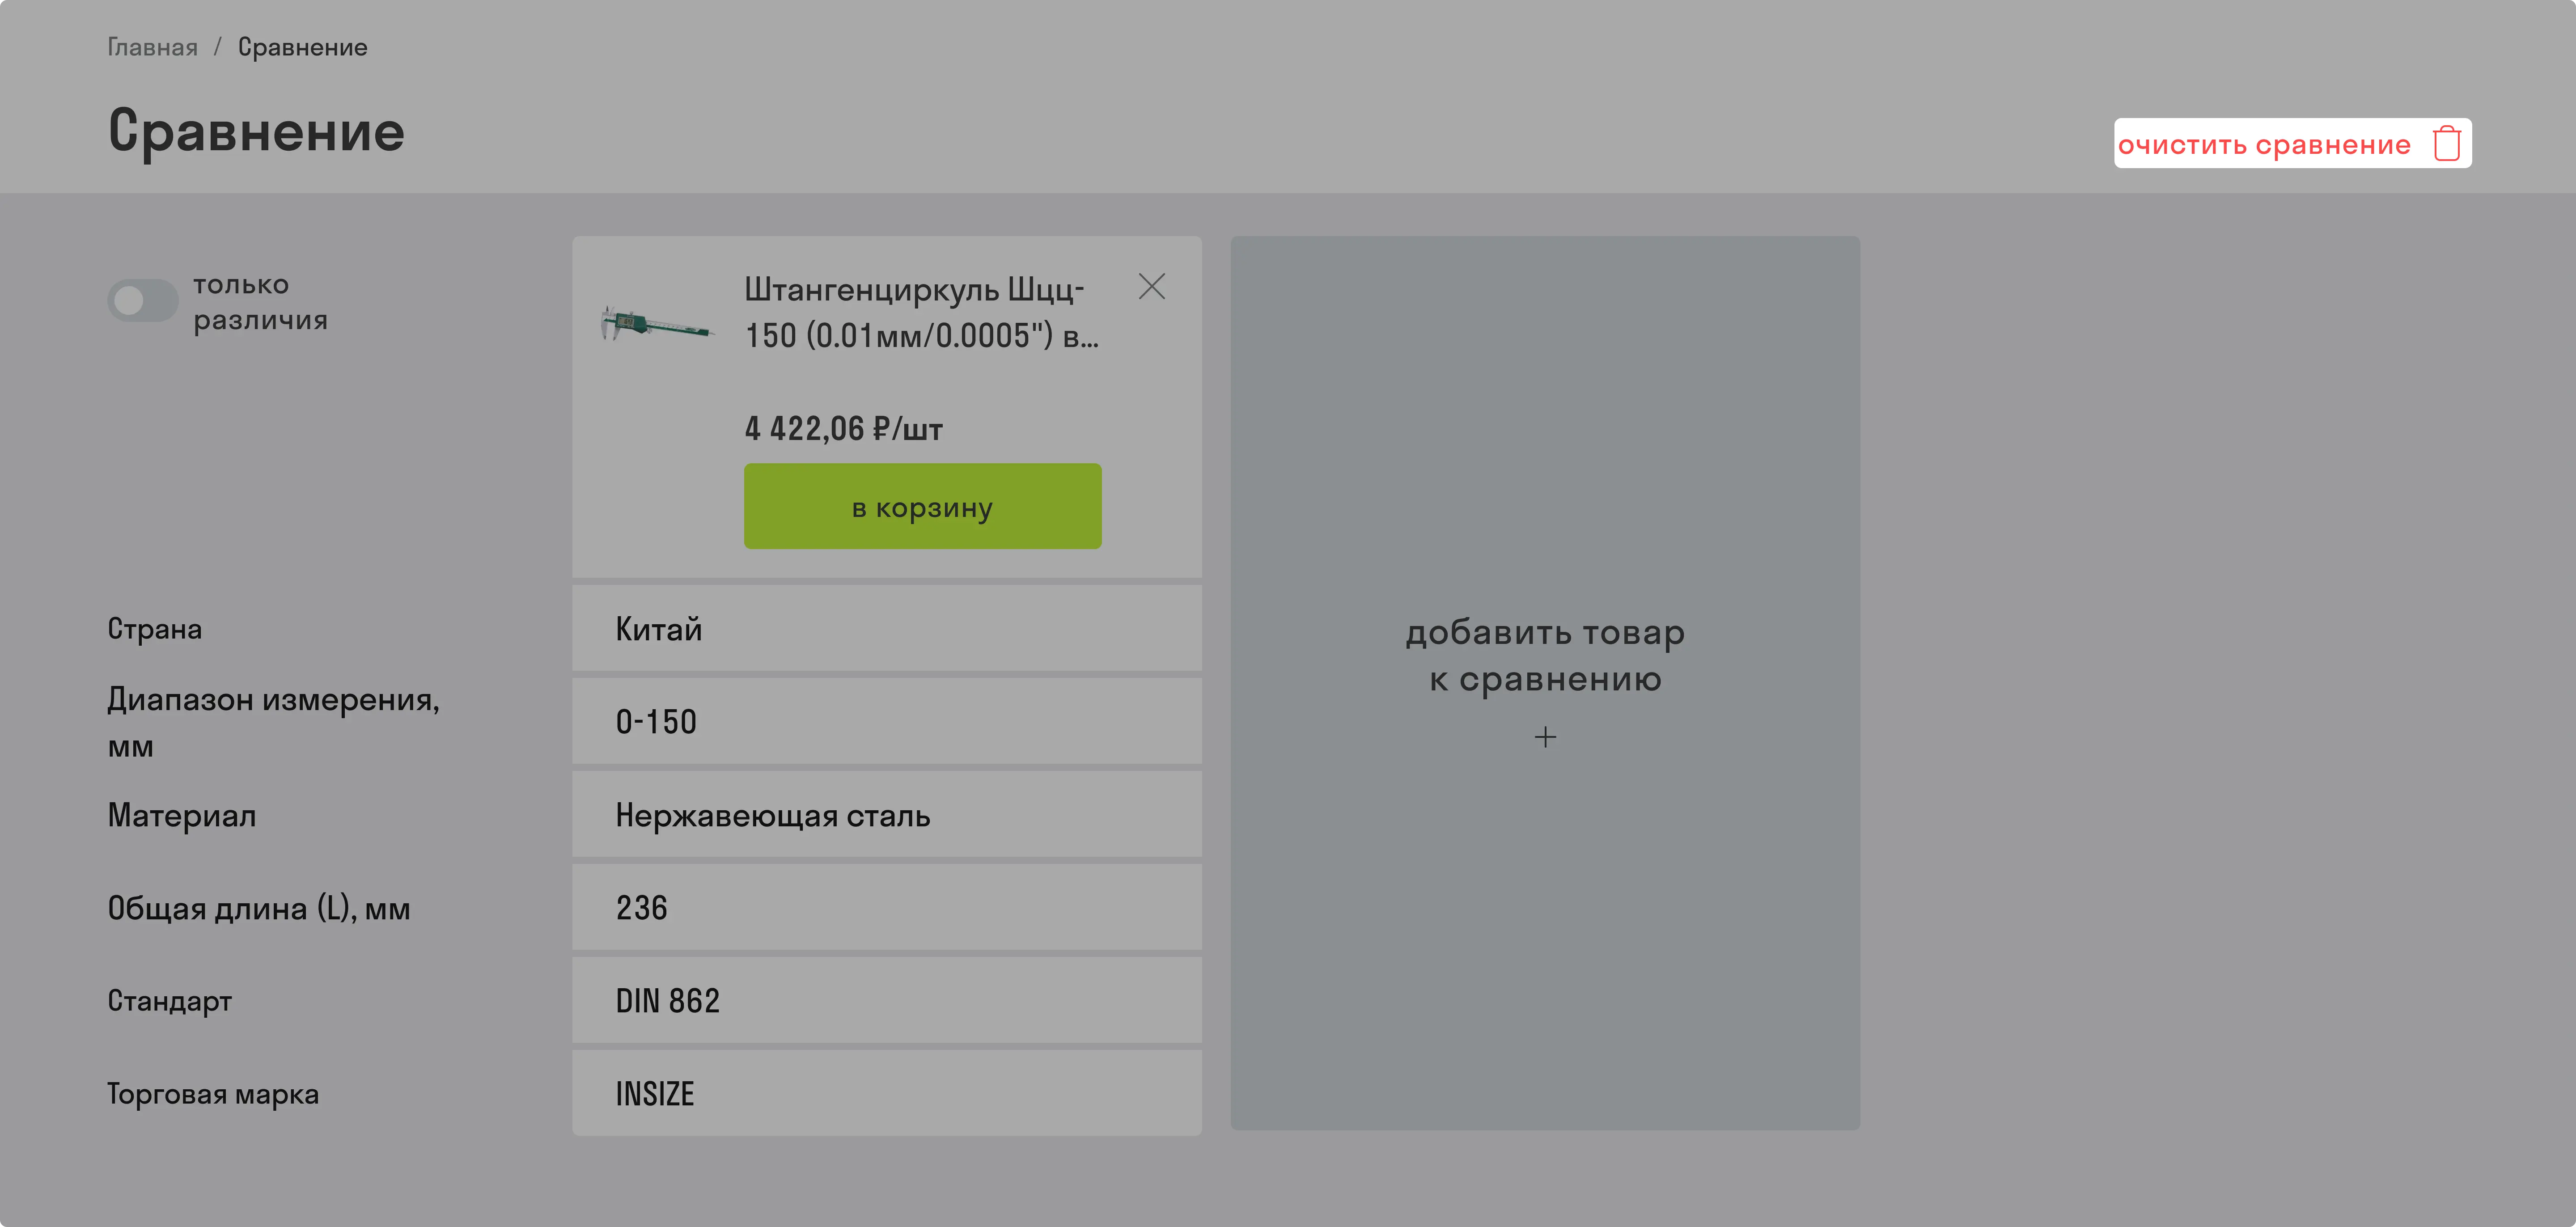
Task: Click the 'Страна' row label
Action: [155, 629]
